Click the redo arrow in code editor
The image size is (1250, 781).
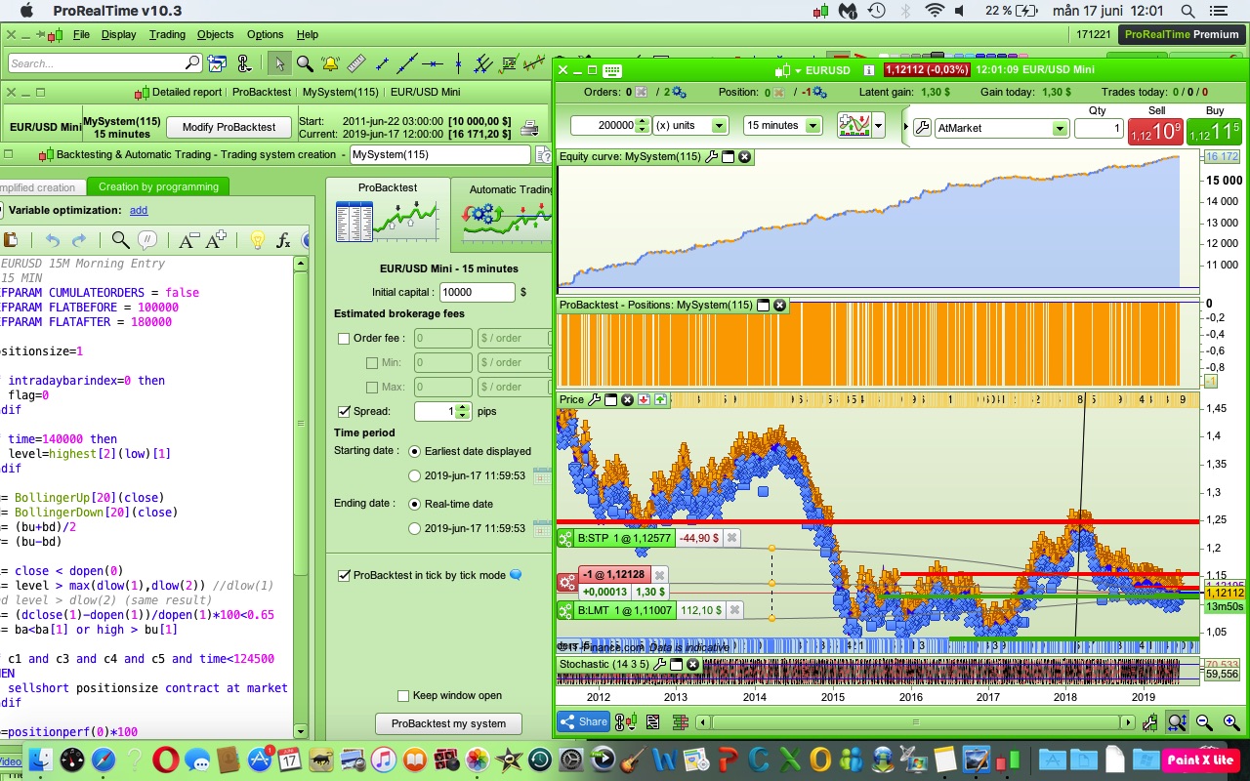79,240
